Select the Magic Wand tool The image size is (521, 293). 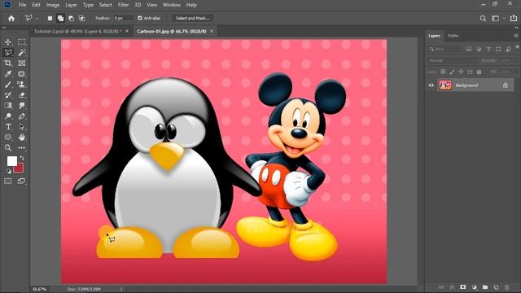point(22,52)
